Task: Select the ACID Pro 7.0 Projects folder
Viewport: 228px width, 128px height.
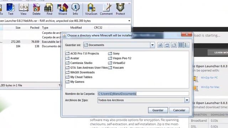Action: (x=82, y=53)
